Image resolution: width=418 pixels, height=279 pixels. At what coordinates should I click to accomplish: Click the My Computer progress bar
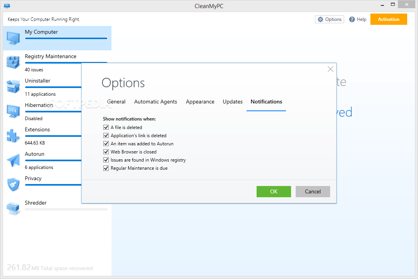(66, 38)
